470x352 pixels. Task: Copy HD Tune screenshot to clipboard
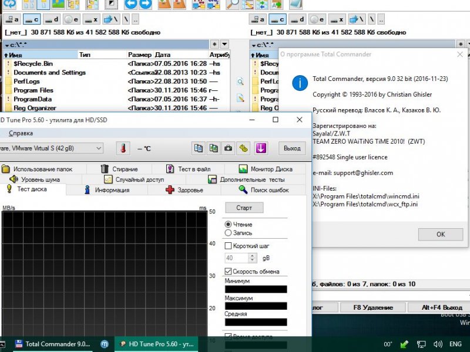point(213,148)
